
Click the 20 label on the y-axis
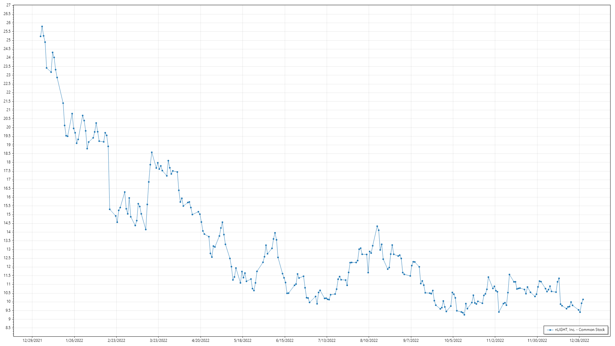click(8, 127)
